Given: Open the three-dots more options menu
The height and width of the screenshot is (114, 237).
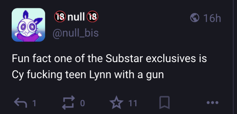Looking at the screenshot, I should (213, 103).
